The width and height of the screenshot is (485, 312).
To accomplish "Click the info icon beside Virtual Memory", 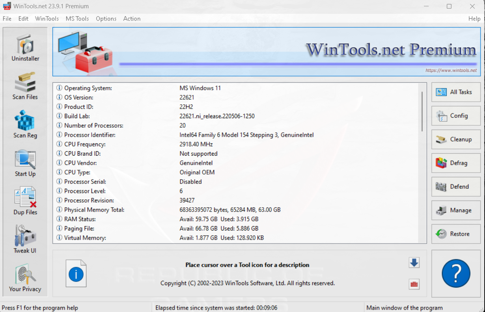I will [x=60, y=238].
